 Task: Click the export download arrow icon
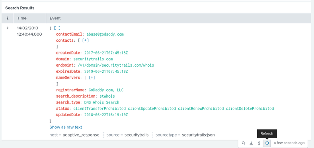(251, 143)
